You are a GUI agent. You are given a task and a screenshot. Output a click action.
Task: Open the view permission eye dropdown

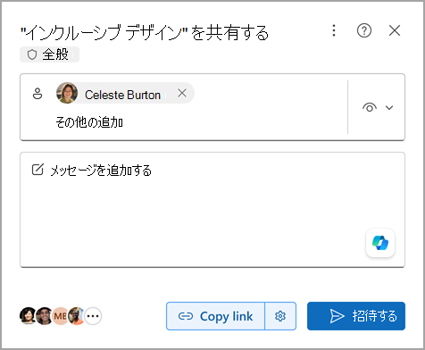378,107
